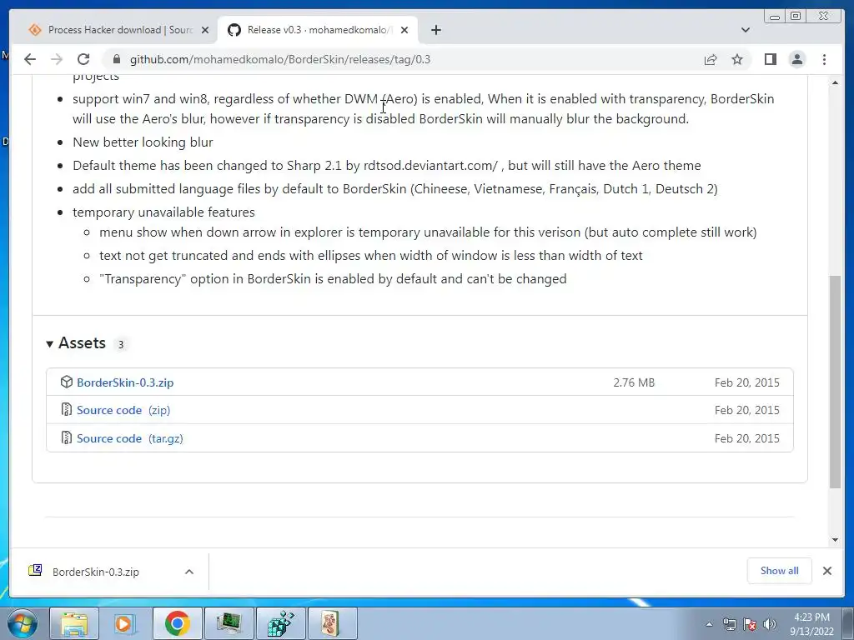Screen dimensions: 854x640
Task: Open the Registry Editor cube taskbar icon
Action: [281, 623]
